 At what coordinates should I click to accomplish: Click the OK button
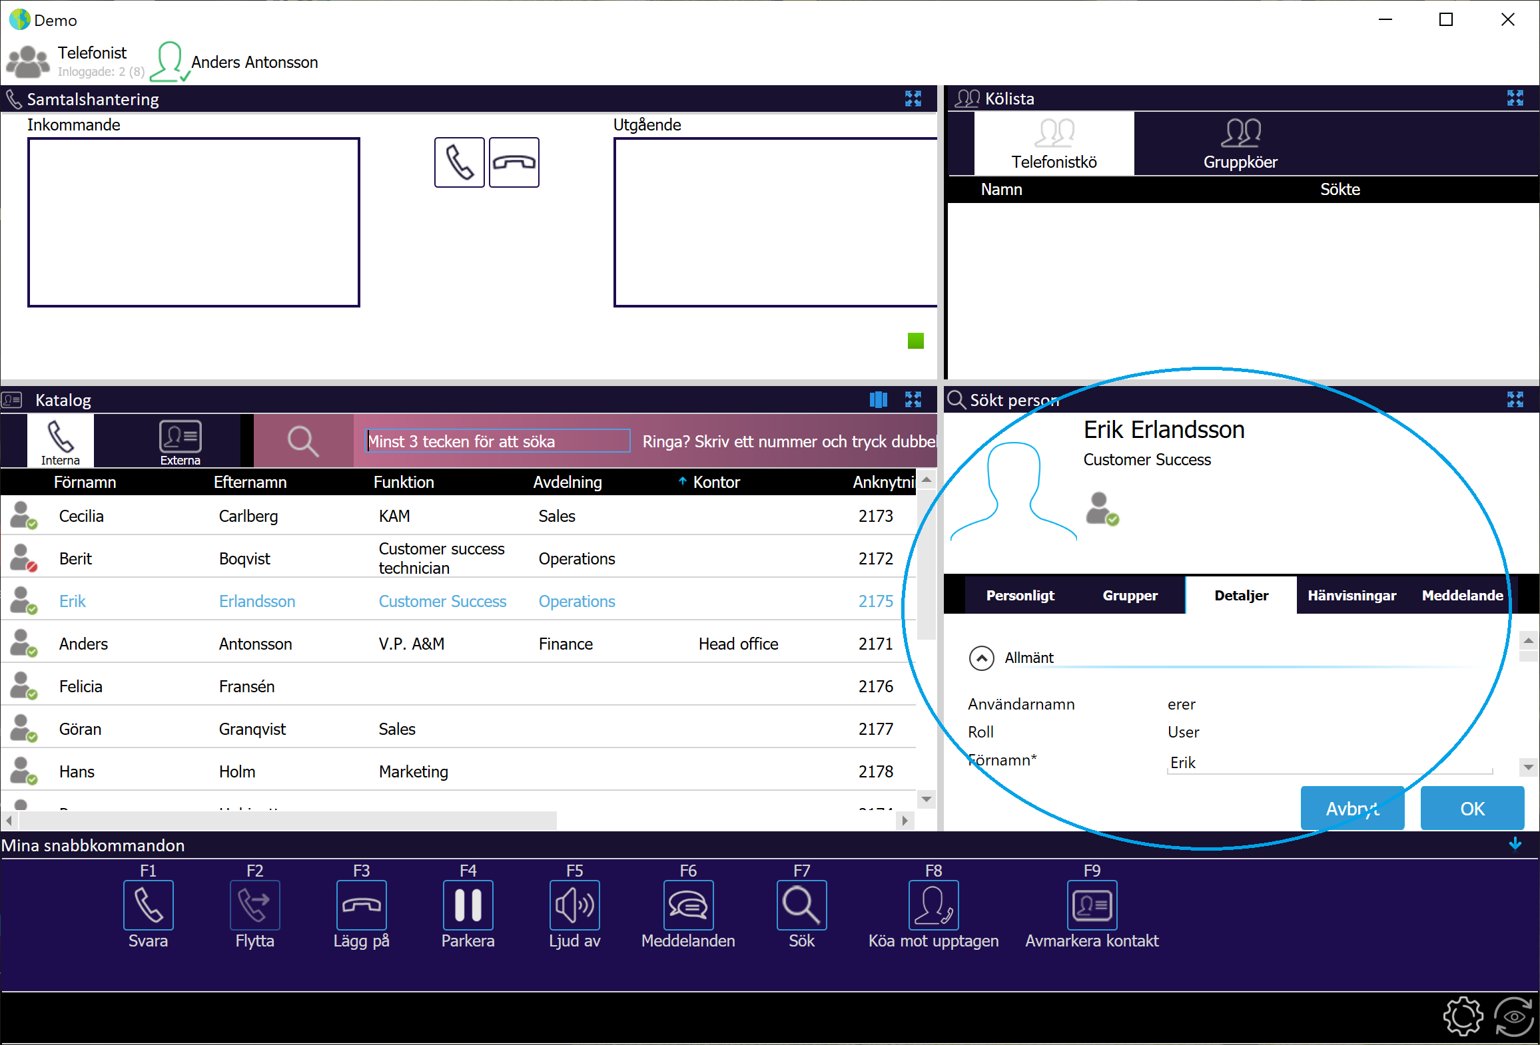(x=1472, y=808)
